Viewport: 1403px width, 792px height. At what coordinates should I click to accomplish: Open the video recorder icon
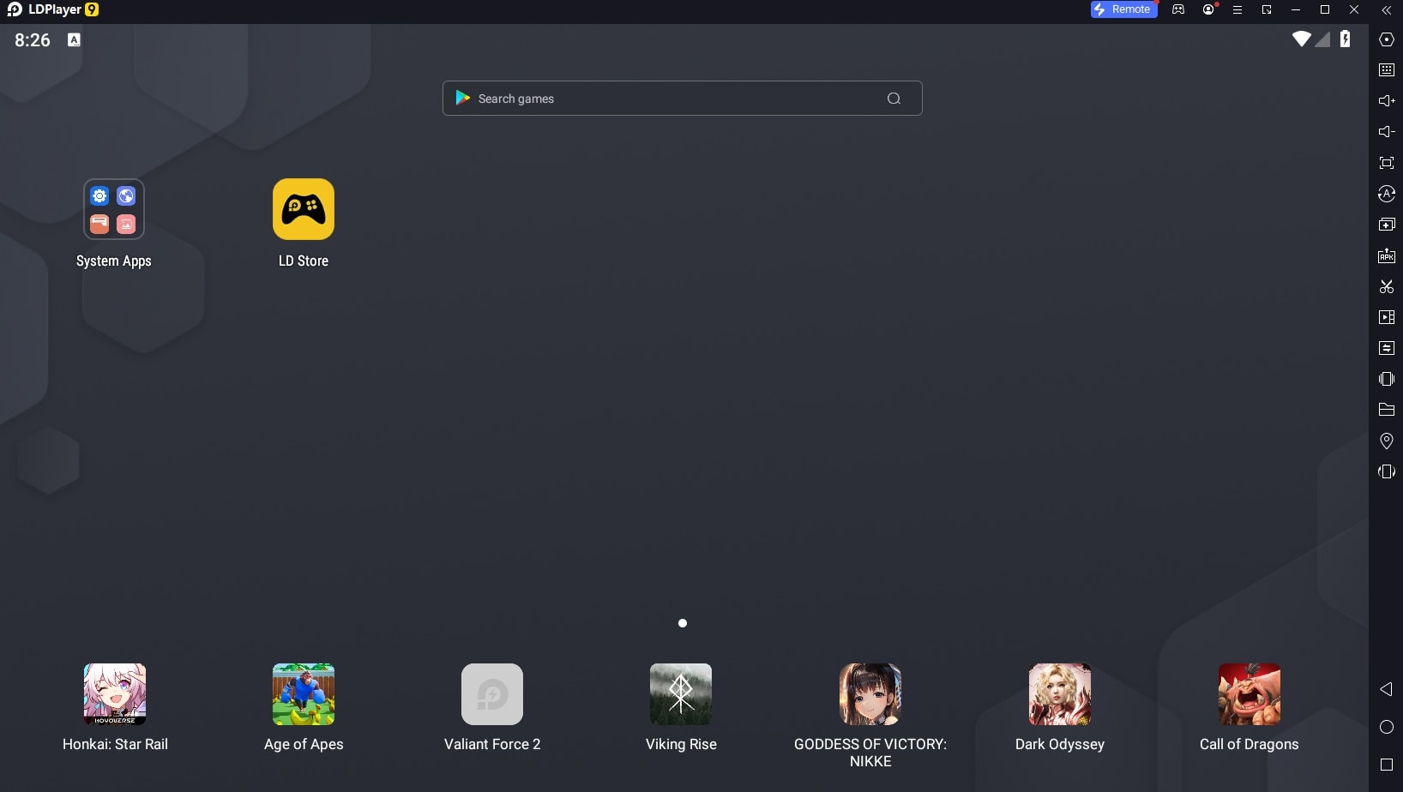(1386, 317)
